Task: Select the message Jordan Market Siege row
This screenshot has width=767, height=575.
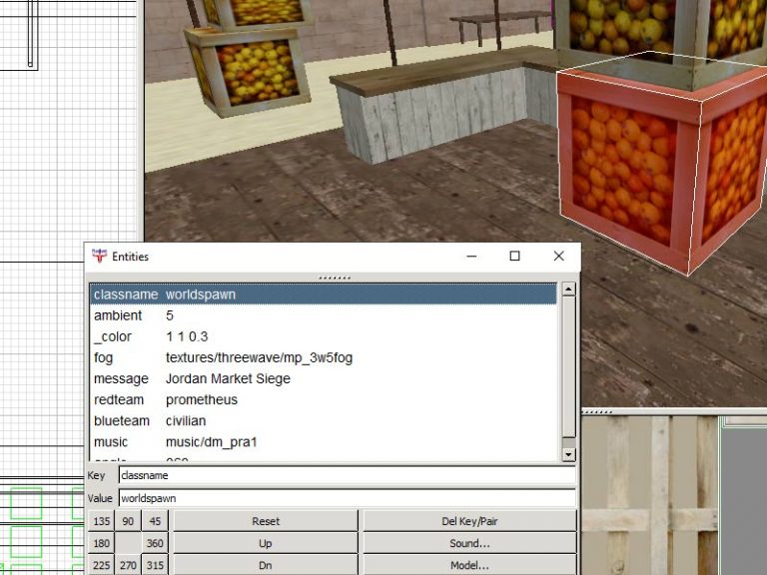Action: click(322, 378)
